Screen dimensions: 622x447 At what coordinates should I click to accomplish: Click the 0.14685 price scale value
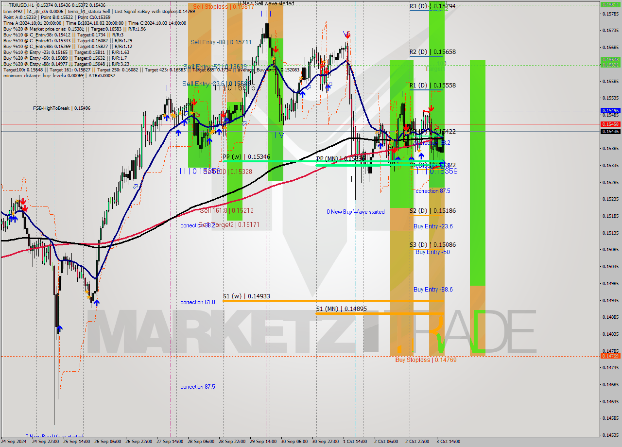pos(610,384)
